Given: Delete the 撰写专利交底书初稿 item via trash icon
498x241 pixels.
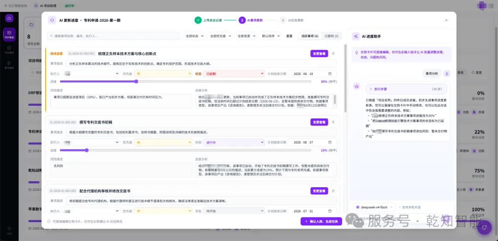Looking at the screenshot, I should tap(333, 122).
